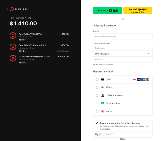Click the green Cash App icon
Screen dimensions: 165x141
(103, 103)
